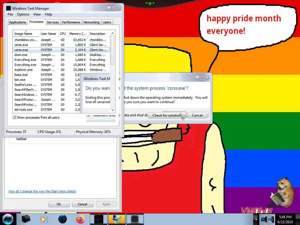Click OK in the properties dialog
The image size is (300, 225).
pos(59,204)
